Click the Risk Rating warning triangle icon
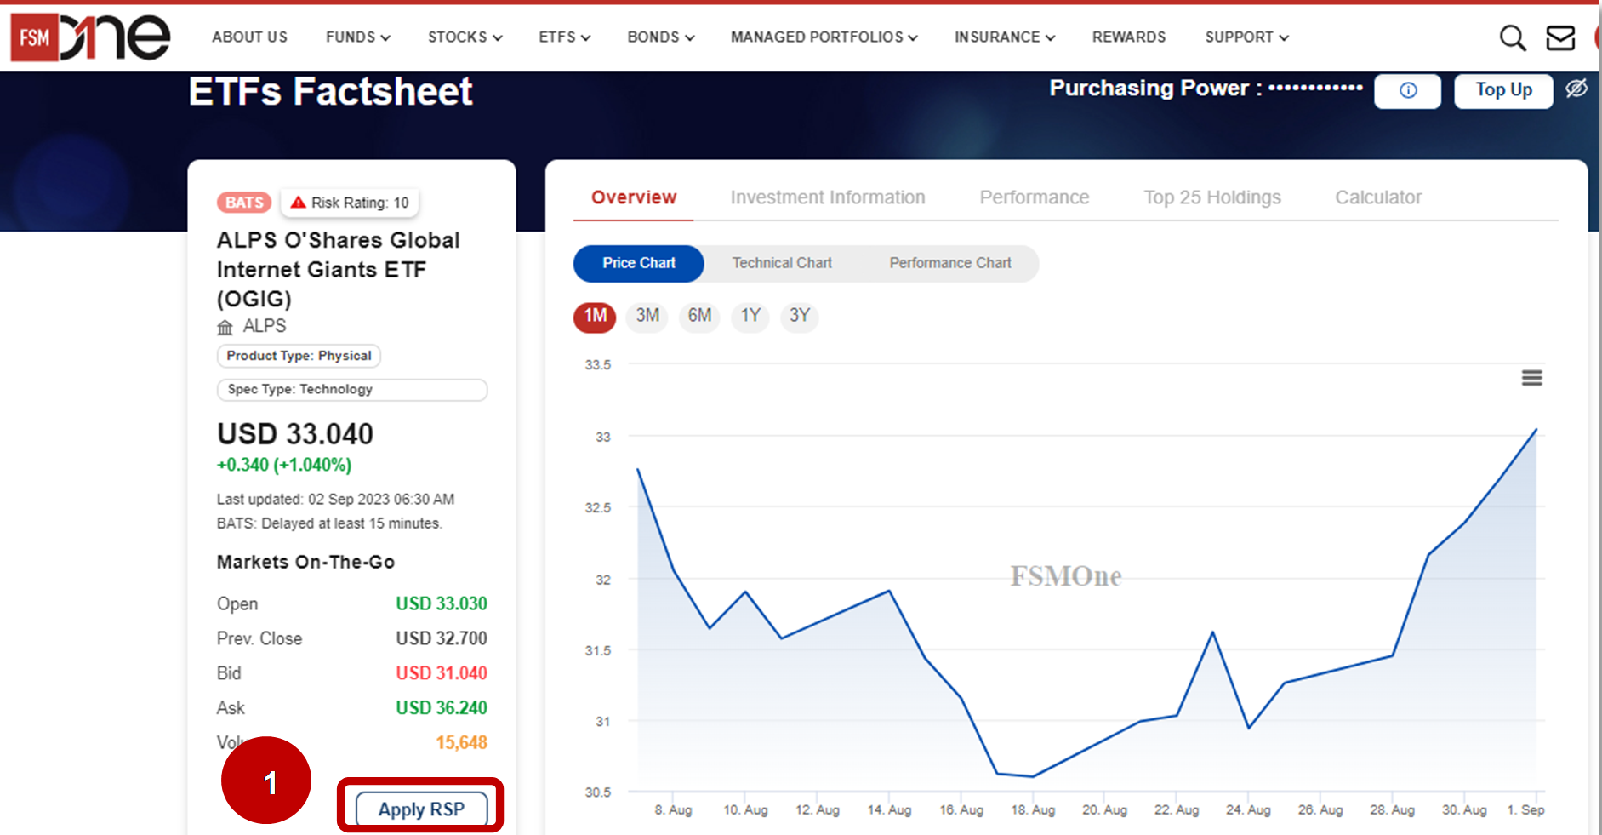Viewport: 1602px width, 835px height. 296,202
